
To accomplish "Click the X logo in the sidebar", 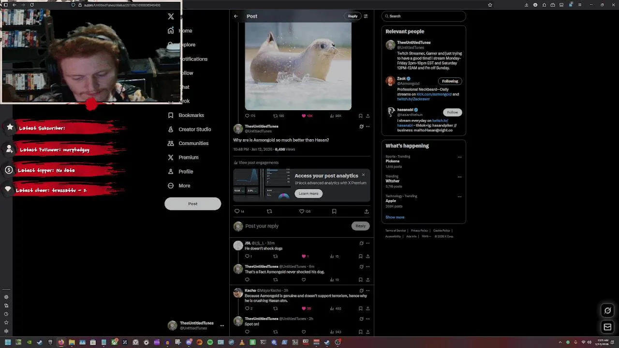I will pyautogui.click(x=171, y=16).
